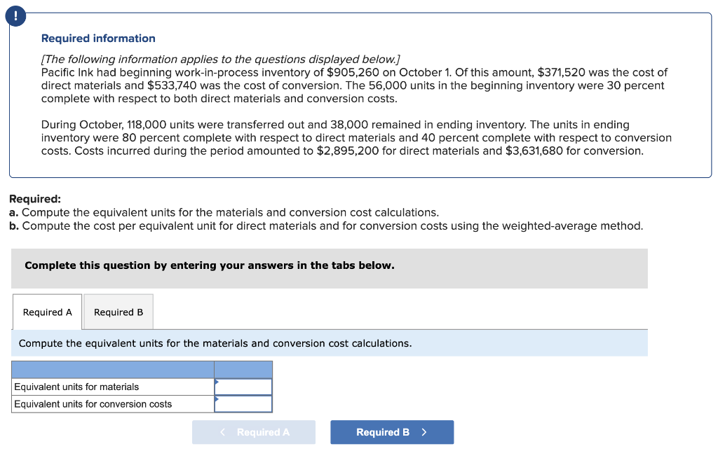Select the narrow blue header cell above the inputs
The width and height of the screenshot is (718, 451).
(243, 370)
